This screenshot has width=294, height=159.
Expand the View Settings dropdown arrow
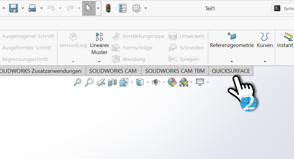pyautogui.click(x=208, y=82)
